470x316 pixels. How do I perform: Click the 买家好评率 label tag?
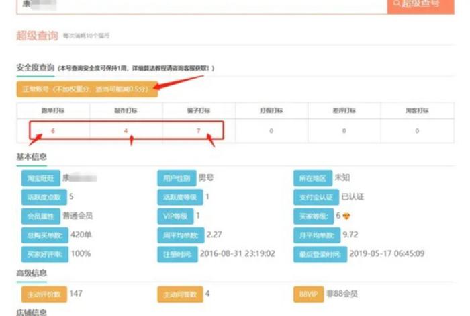click(x=45, y=254)
